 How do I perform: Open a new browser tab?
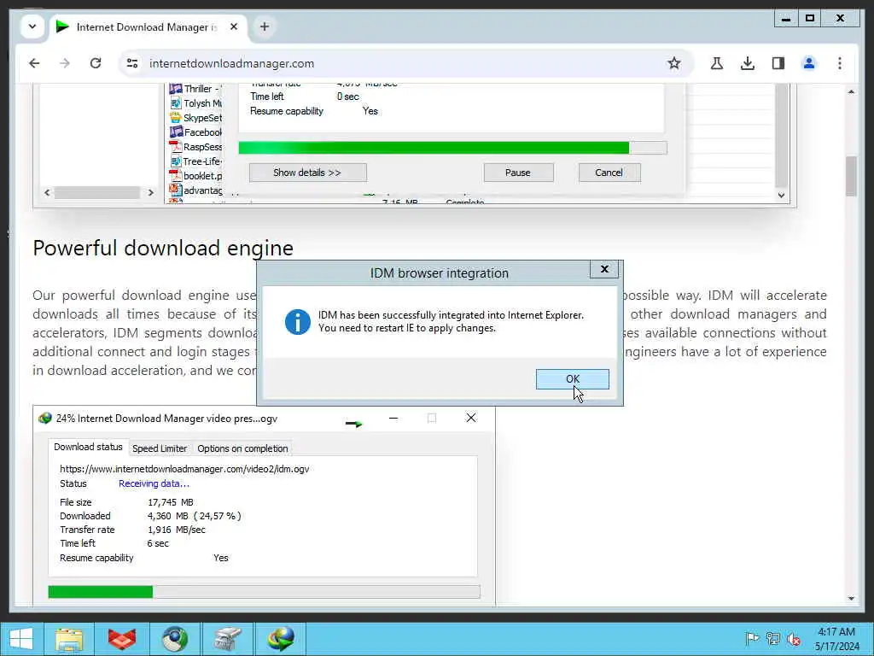click(265, 26)
